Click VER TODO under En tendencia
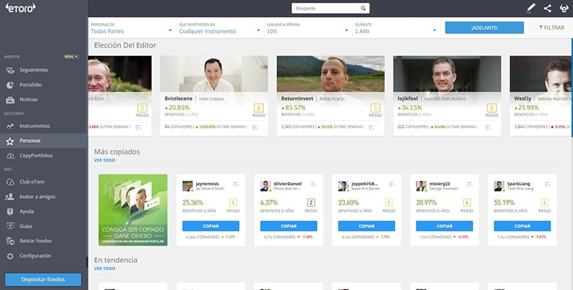The image size is (573, 290). pos(104,269)
